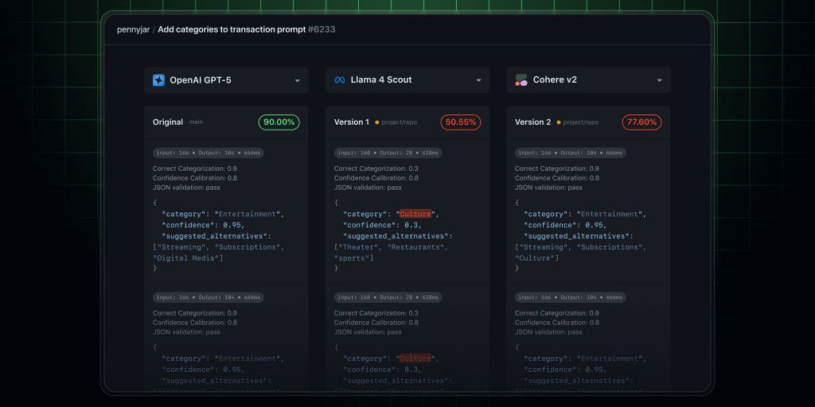
Task: Click the Meta Llama 4 Scout logo
Action: 340,80
